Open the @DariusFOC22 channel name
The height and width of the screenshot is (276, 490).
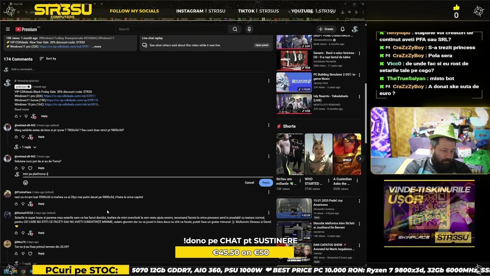tap(24, 213)
